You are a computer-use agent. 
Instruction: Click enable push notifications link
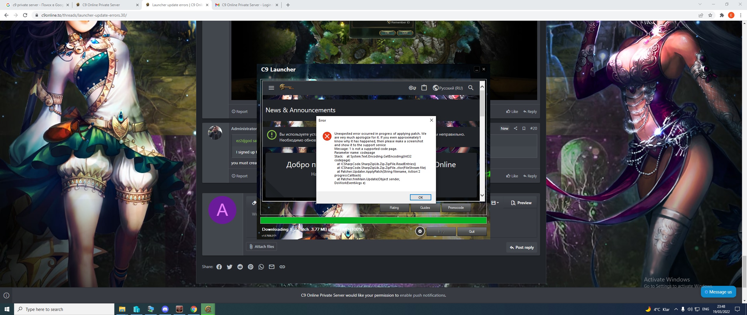tap(422, 295)
